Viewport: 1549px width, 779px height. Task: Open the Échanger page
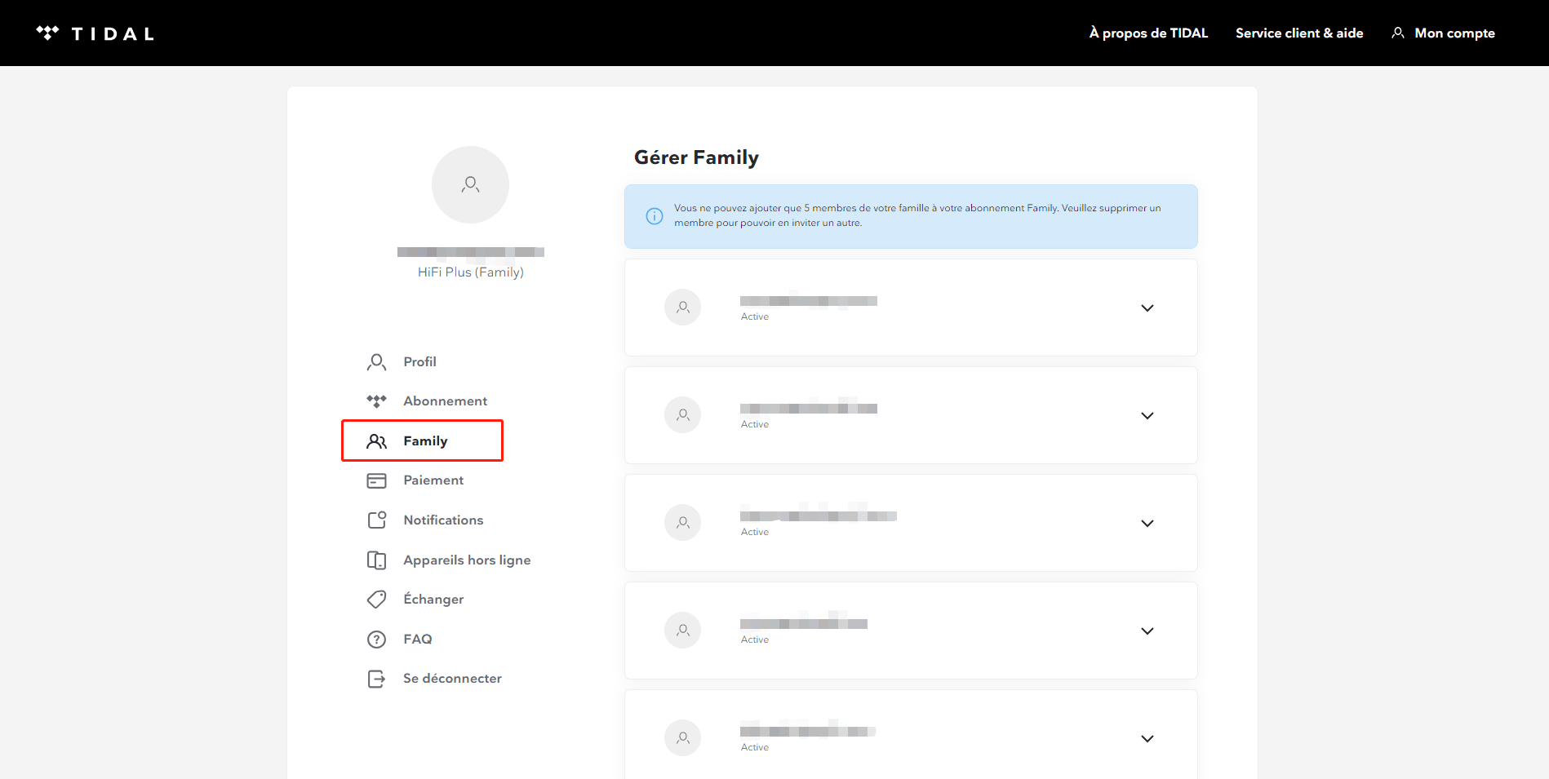click(x=433, y=599)
